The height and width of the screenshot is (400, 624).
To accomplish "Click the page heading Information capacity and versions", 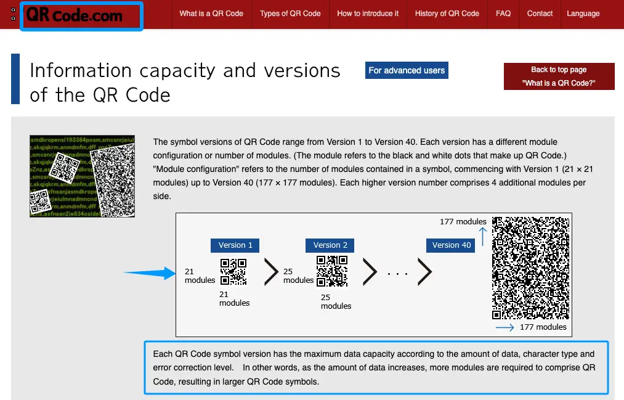I will coord(185,83).
